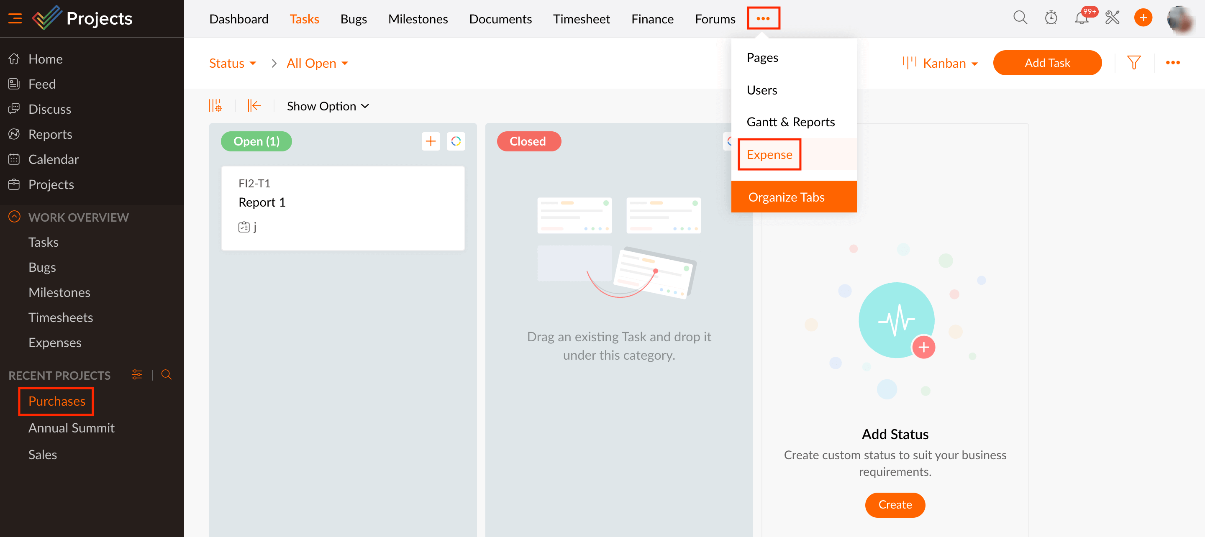Image resolution: width=1205 pixels, height=537 pixels.
Task: Click the Open column color ring
Action: click(x=456, y=141)
